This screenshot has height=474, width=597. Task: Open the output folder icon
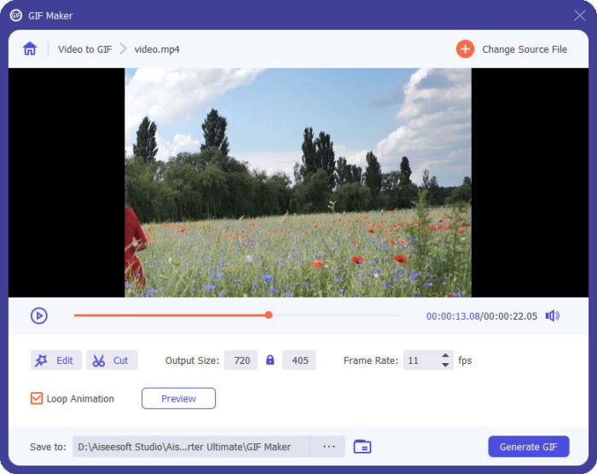click(x=362, y=447)
